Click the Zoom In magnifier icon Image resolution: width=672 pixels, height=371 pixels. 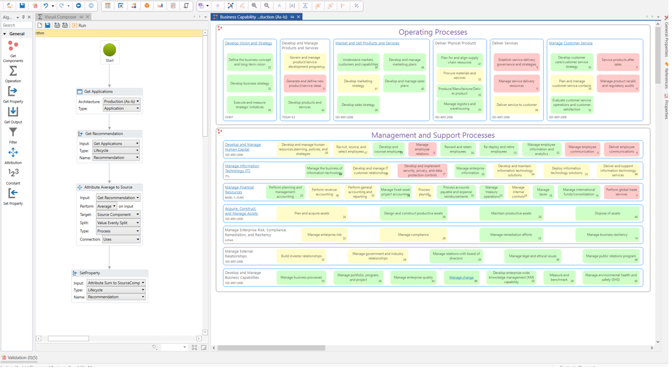[x=254, y=5]
